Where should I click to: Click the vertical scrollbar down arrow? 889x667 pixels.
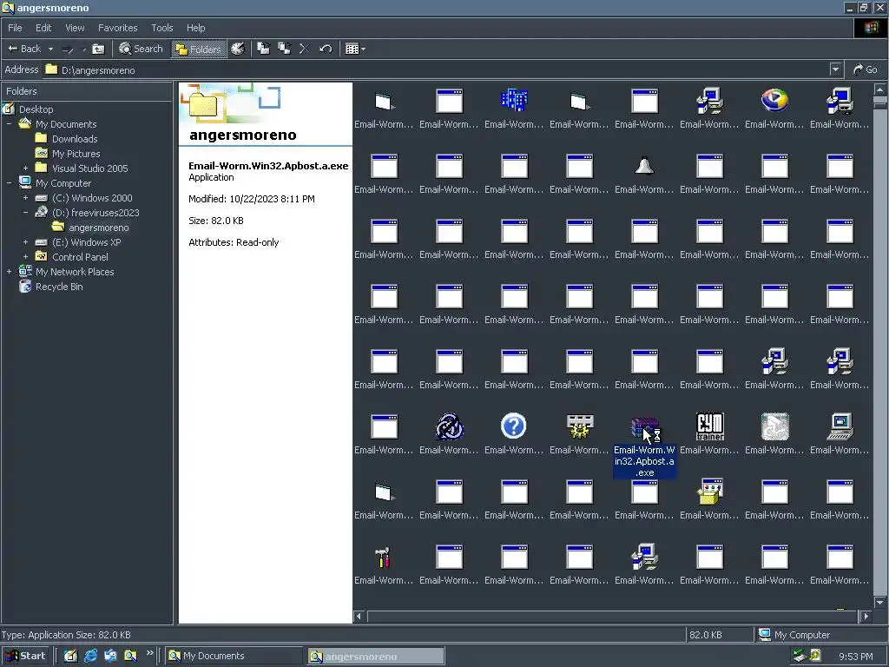(x=880, y=603)
